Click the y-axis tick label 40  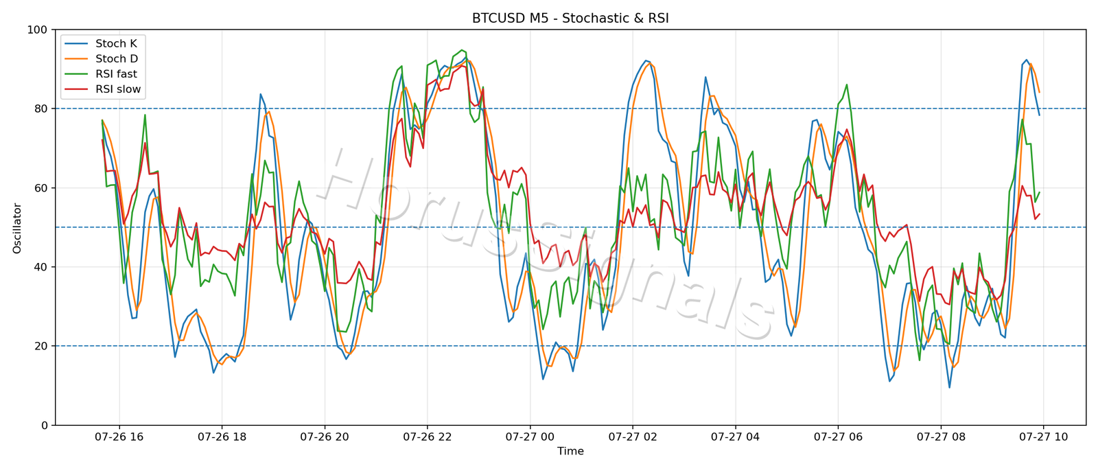tap(40, 267)
